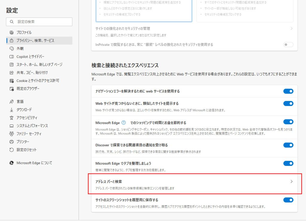Click the help question-mark icon beside Microsoft Edge

123,123
